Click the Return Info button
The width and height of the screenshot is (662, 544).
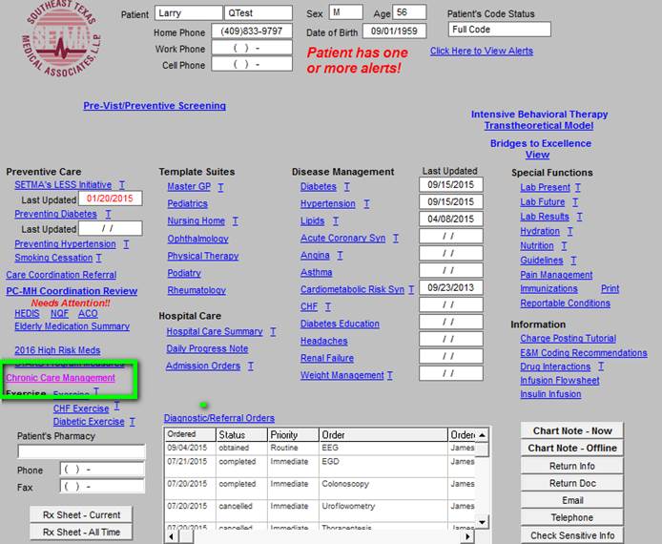[572, 466]
